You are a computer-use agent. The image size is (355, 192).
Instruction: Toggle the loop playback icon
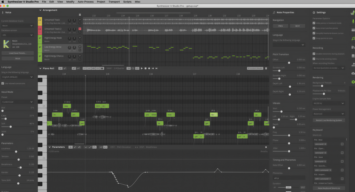tap(133, 68)
